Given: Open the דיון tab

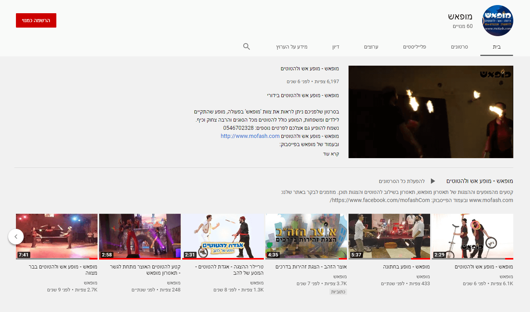Looking at the screenshot, I should [336, 47].
